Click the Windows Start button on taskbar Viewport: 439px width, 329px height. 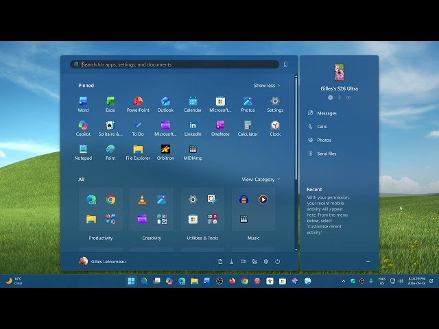point(131,281)
